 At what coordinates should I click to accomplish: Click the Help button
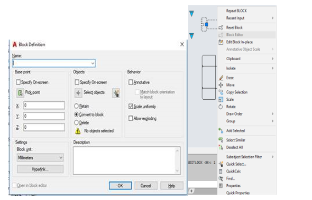(171, 186)
